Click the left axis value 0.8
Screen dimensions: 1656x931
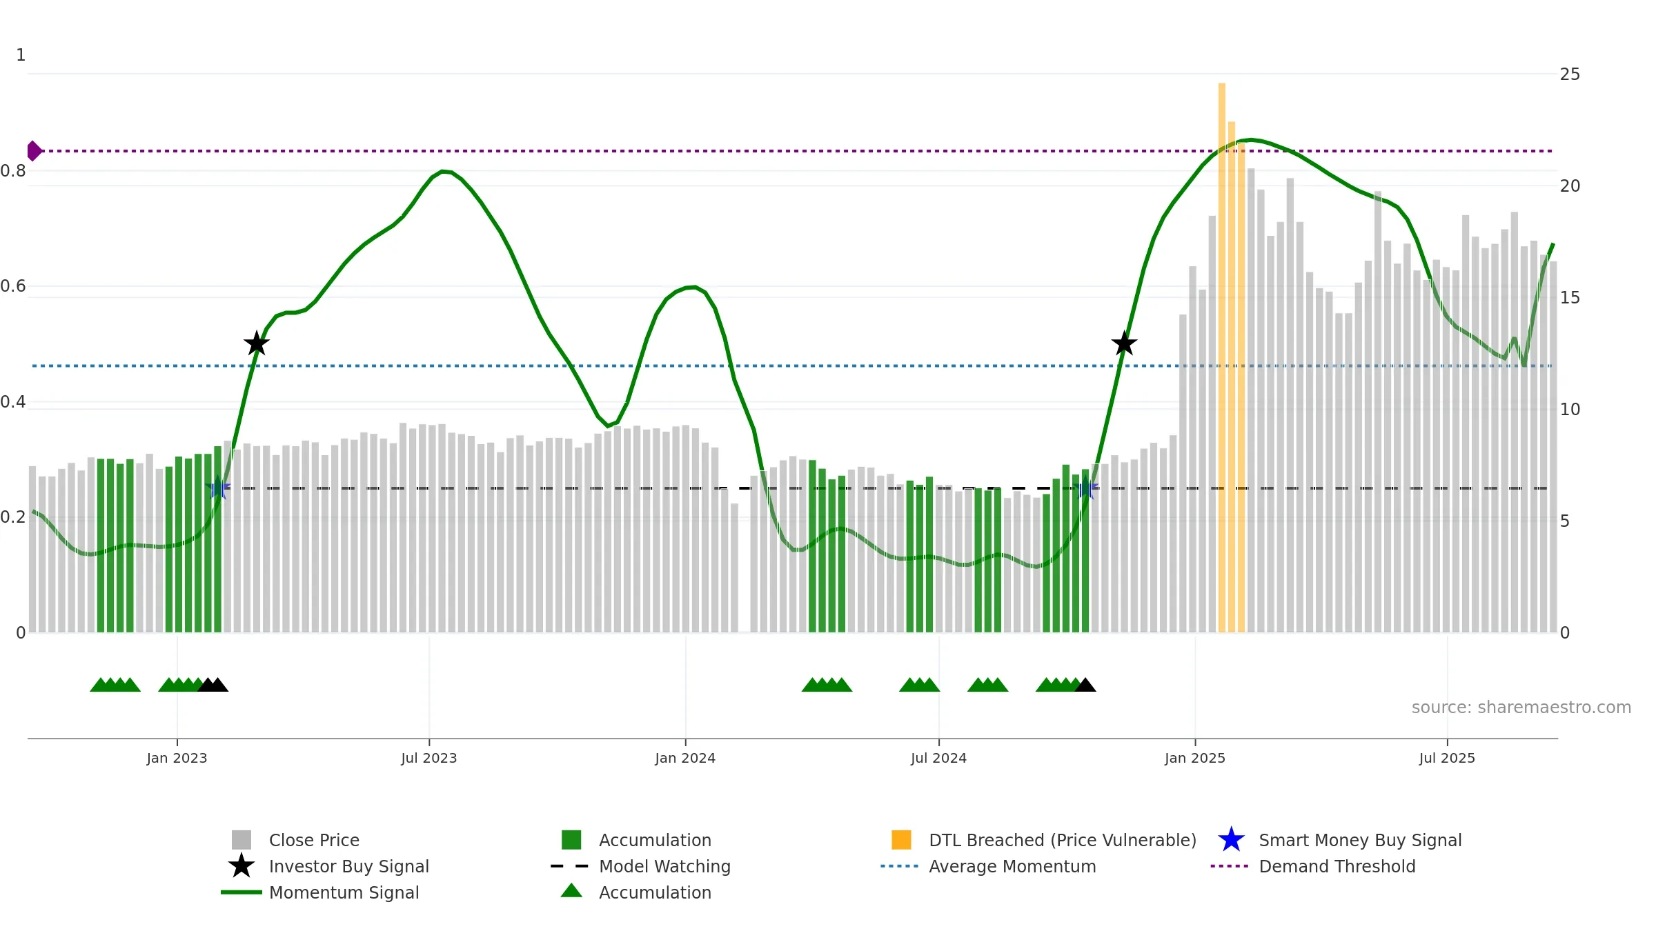click(13, 170)
